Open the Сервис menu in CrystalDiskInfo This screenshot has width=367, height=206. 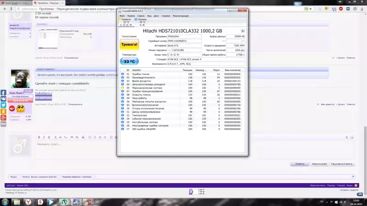(x=141, y=16)
